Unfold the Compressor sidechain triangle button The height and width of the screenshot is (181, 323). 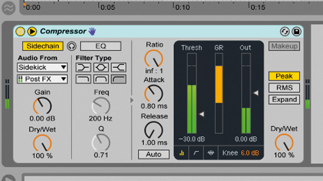[32, 31]
